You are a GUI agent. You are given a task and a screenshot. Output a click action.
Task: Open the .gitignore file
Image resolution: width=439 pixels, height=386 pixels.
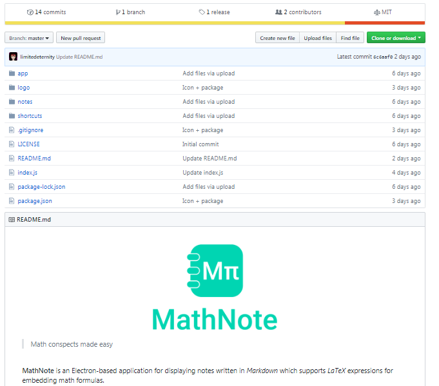(x=30, y=130)
